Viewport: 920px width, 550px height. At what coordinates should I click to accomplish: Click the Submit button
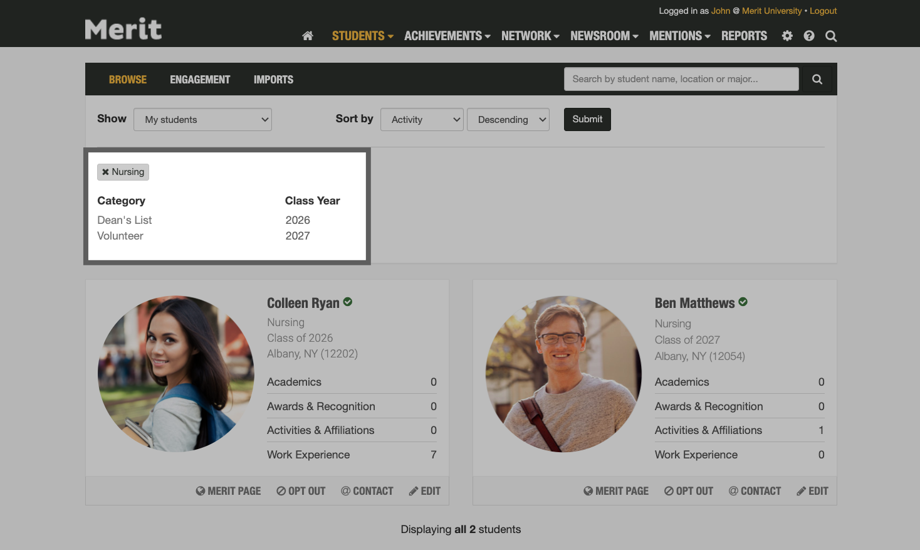point(587,119)
